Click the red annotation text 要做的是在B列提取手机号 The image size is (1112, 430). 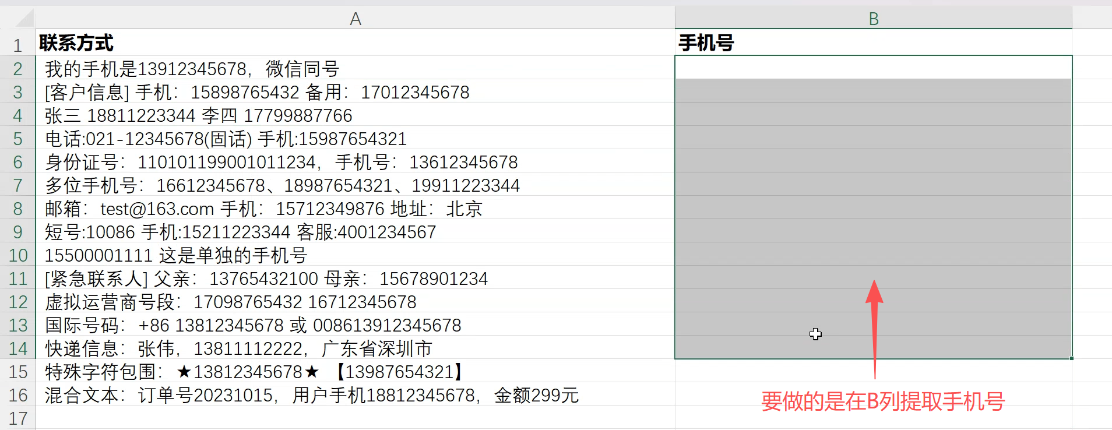[882, 401]
